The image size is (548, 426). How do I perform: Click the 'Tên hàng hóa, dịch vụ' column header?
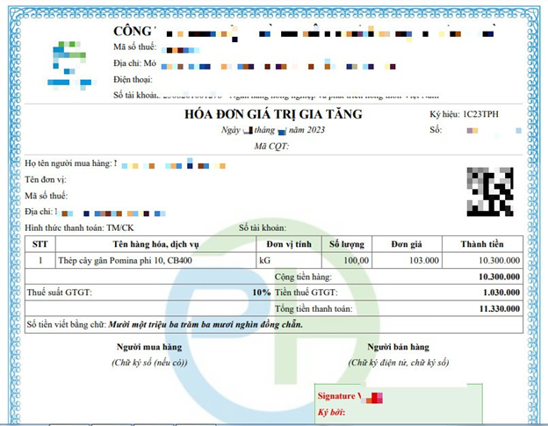[x=155, y=244]
